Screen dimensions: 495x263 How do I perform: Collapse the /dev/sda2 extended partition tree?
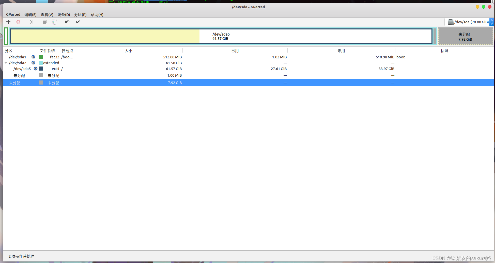[x=6, y=63]
